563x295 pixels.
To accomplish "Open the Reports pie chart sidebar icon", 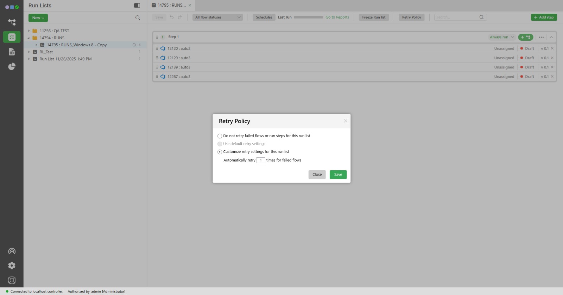I will pos(12,66).
